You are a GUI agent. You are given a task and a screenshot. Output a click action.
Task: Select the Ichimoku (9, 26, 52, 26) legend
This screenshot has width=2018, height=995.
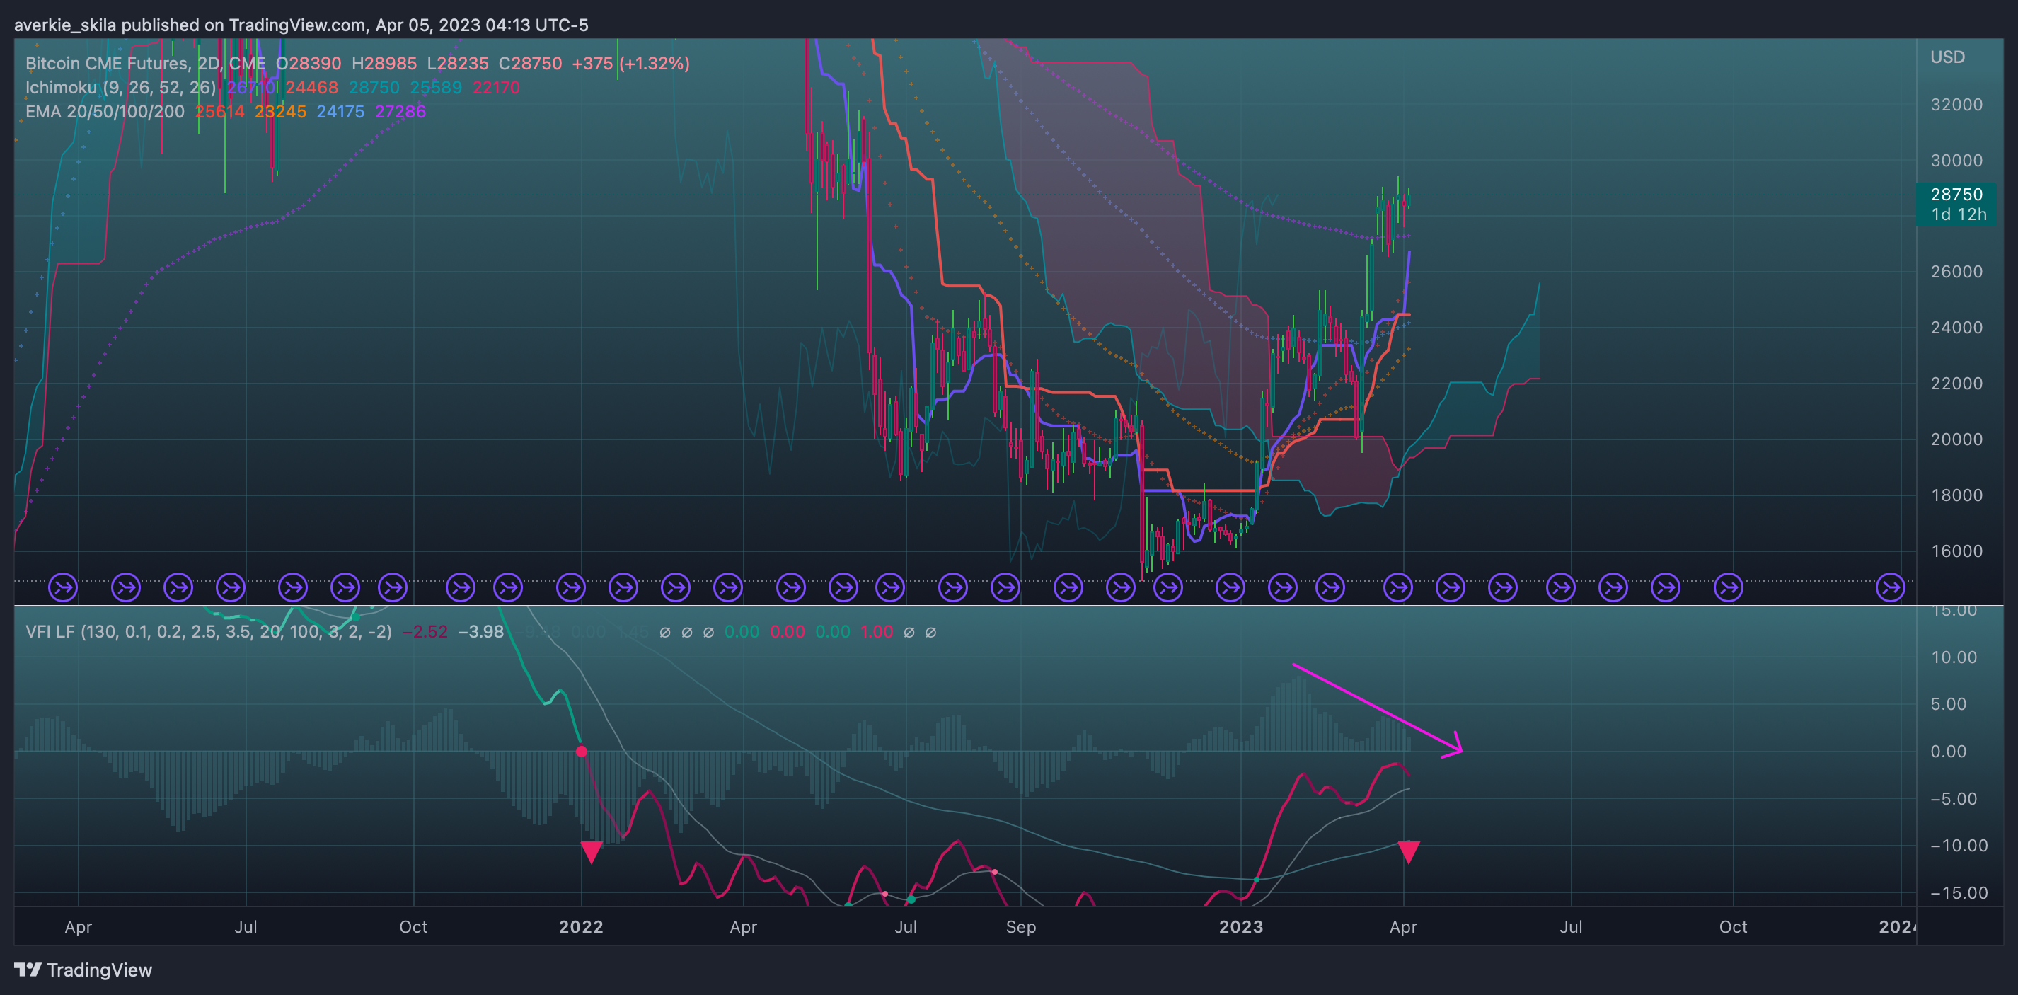point(120,88)
